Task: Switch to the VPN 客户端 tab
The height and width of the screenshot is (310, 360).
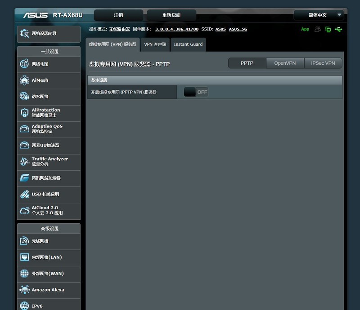Action: [155, 44]
